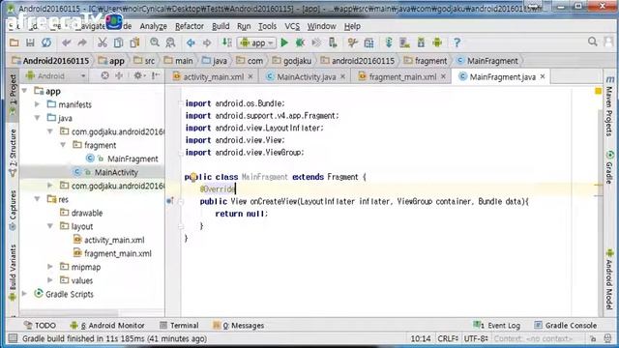Open the Build menu

pyautogui.click(x=221, y=26)
